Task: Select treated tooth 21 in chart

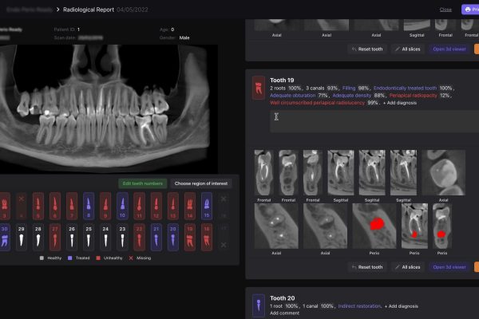Action: pos(156,238)
